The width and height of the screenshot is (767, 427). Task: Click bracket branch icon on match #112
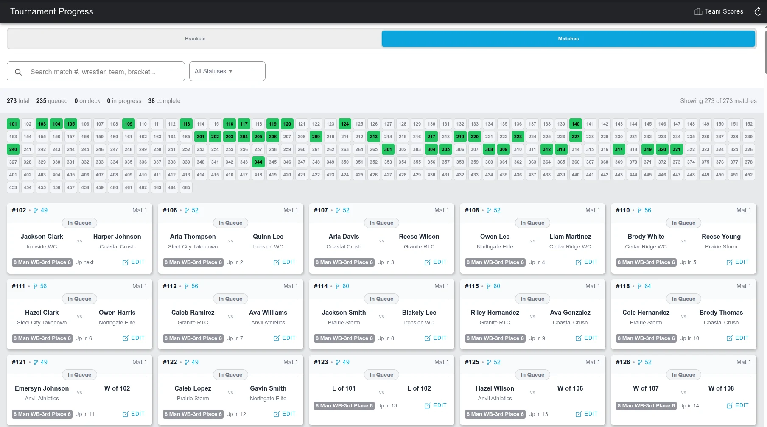[x=187, y=286]
